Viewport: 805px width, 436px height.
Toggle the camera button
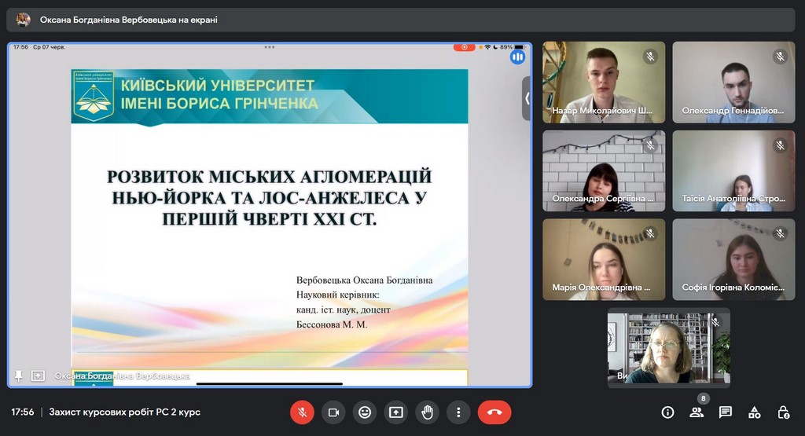coord(333,412)
